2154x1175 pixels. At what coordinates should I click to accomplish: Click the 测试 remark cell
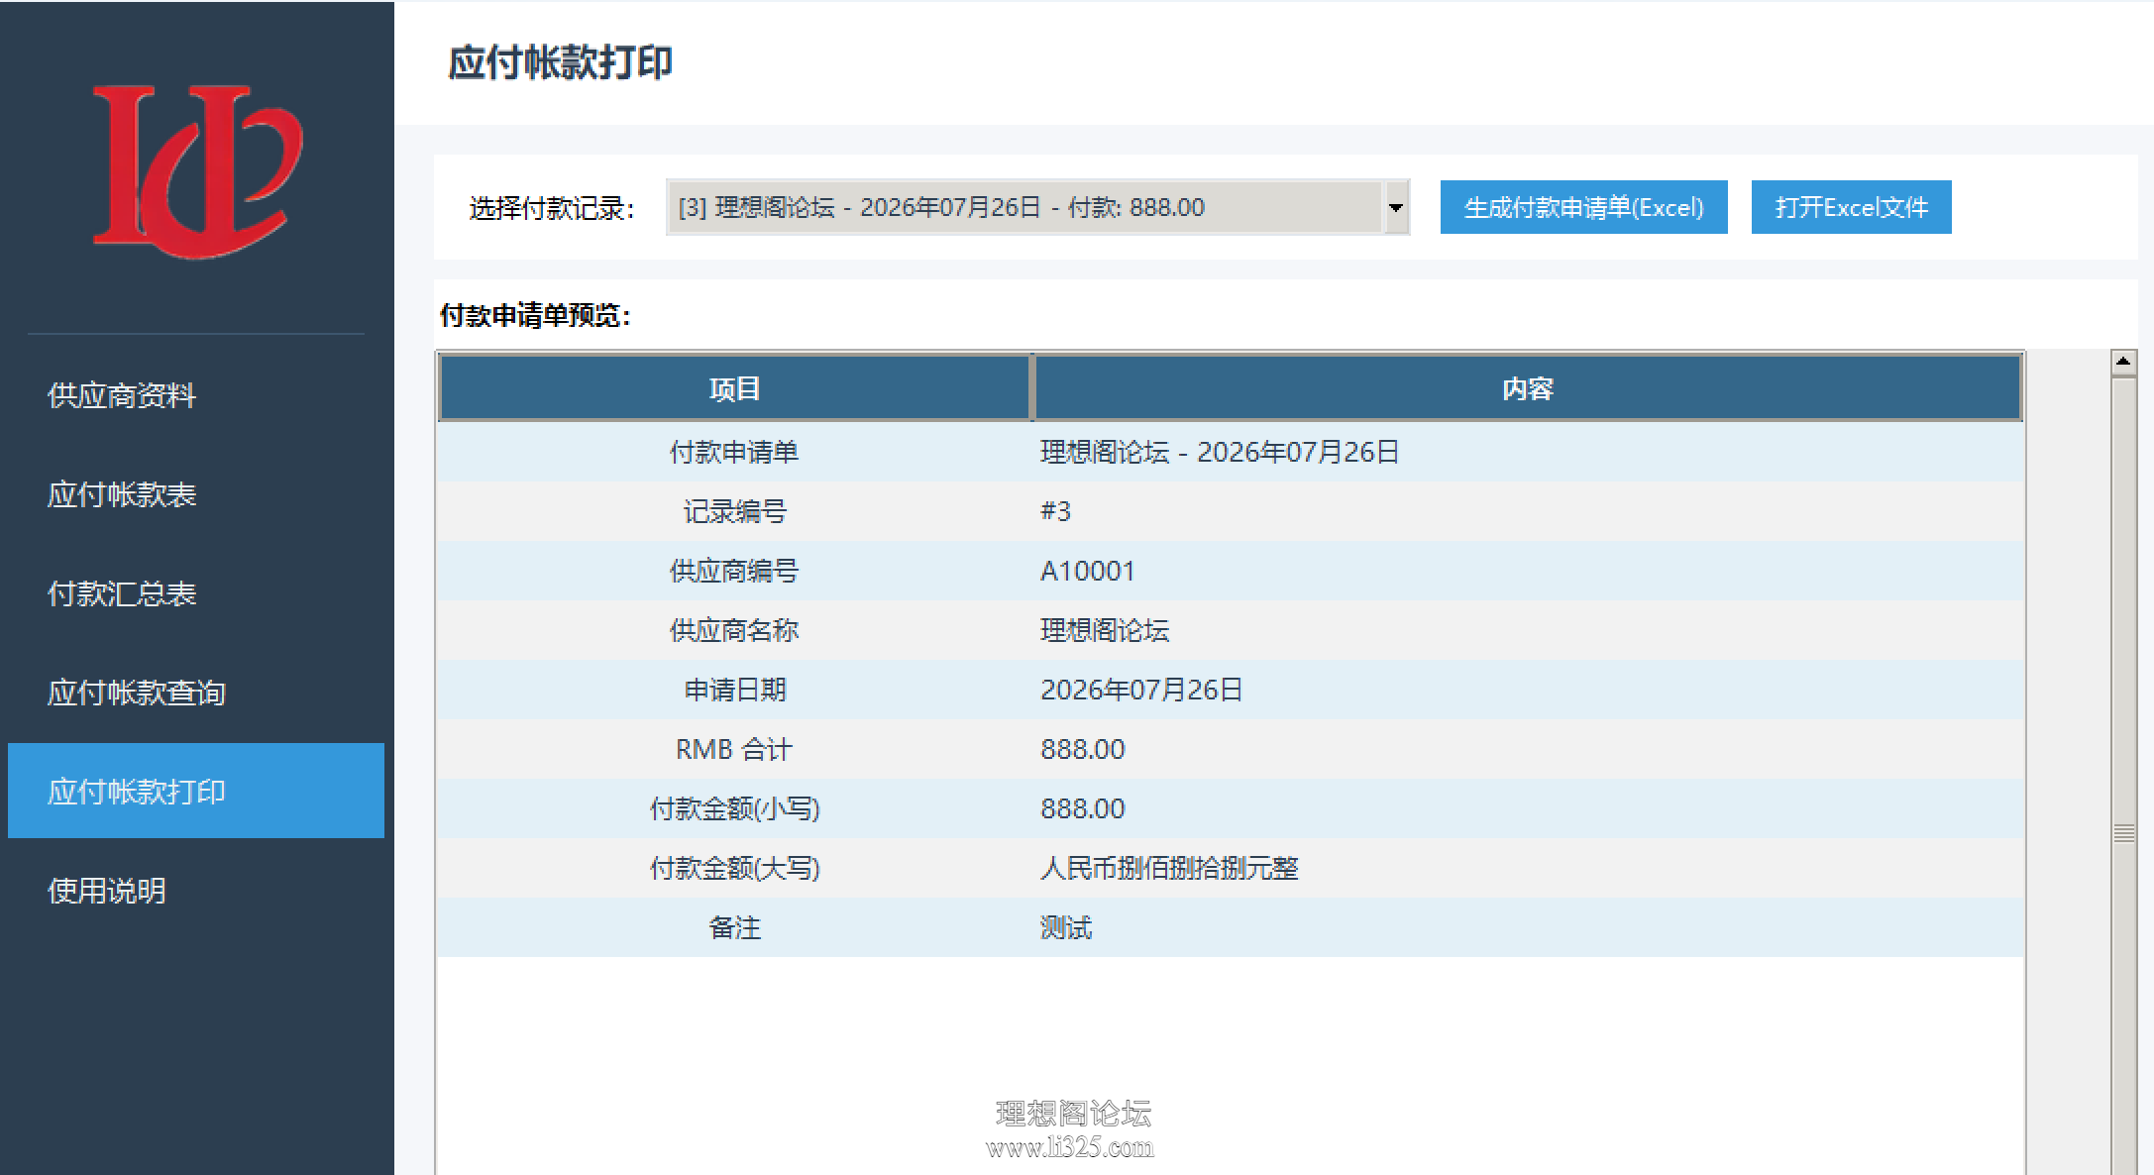1066,927
